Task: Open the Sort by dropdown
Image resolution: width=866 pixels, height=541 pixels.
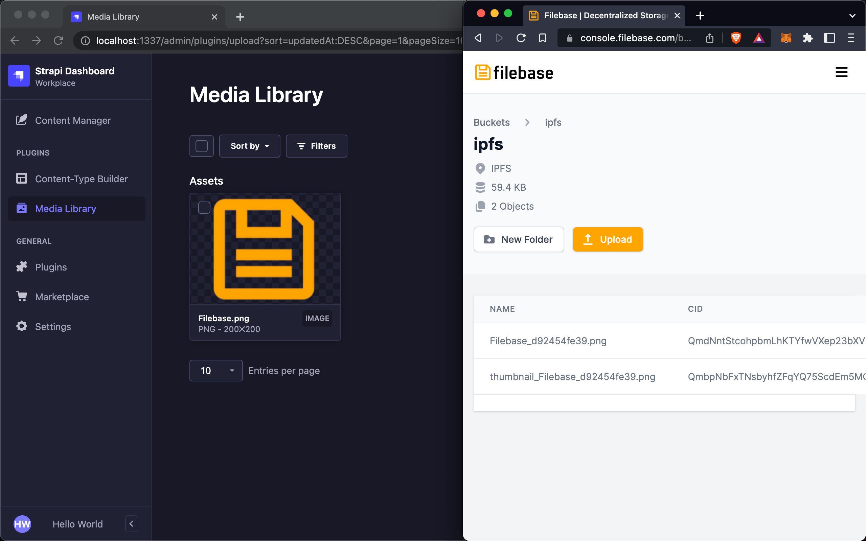Action: (x=249, y=146)
